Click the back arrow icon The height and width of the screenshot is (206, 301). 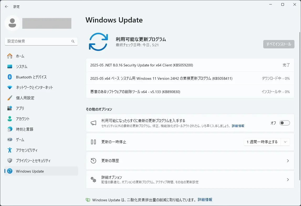7,7
